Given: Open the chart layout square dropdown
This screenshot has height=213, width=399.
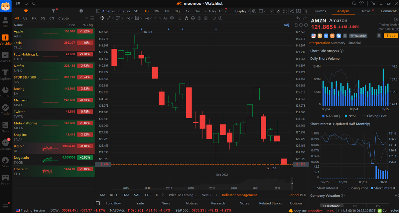Looking at the screenshot, I should [263, 11].
